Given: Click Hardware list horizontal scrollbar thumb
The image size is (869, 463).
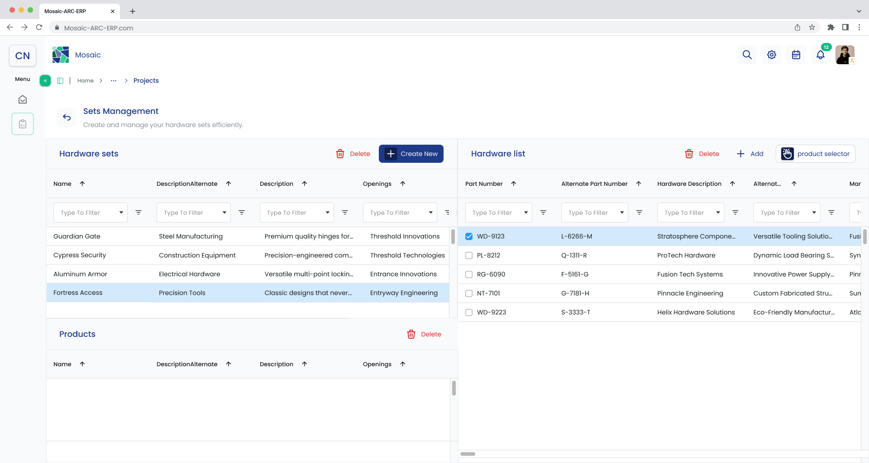Looking at the screenshot, I should (x=468, y=454).
